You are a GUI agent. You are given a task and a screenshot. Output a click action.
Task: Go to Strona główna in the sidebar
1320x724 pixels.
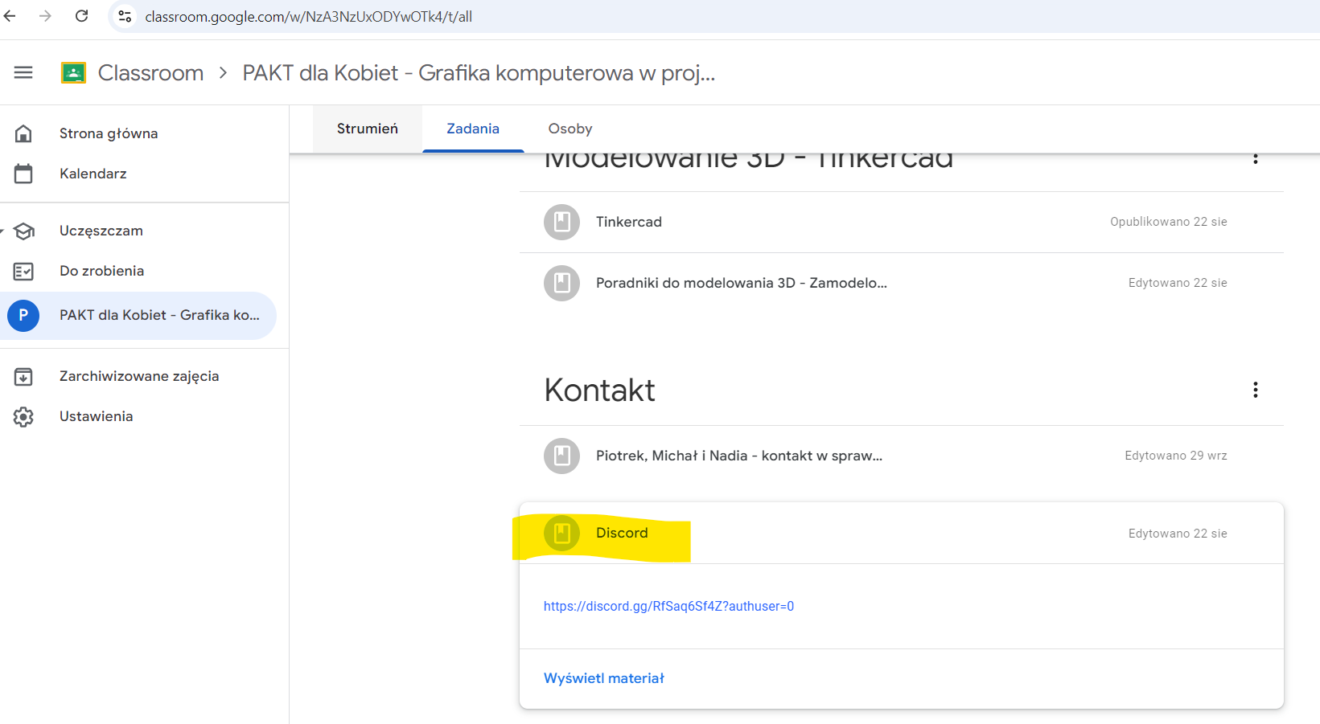click(109, 133)
